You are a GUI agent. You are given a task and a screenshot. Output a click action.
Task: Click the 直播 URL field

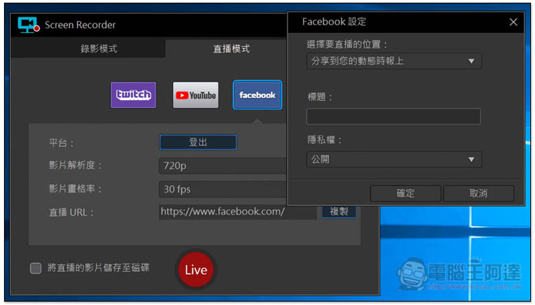click(237, 212)
